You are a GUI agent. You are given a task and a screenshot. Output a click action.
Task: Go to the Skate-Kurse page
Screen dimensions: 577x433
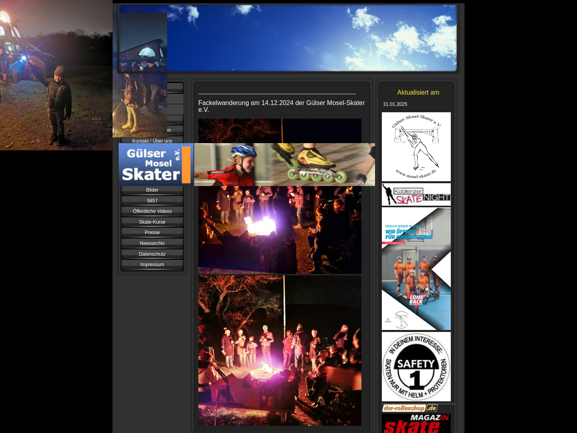coord(152,222)
